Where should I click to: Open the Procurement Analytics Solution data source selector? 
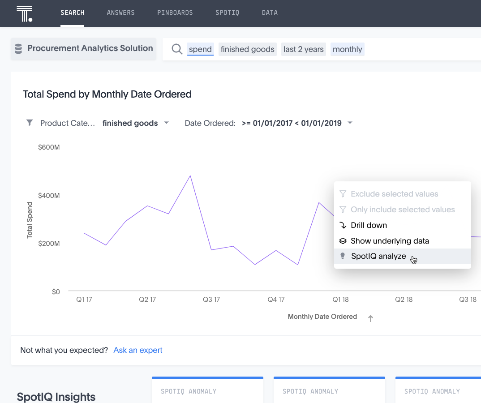pos(84,49)
